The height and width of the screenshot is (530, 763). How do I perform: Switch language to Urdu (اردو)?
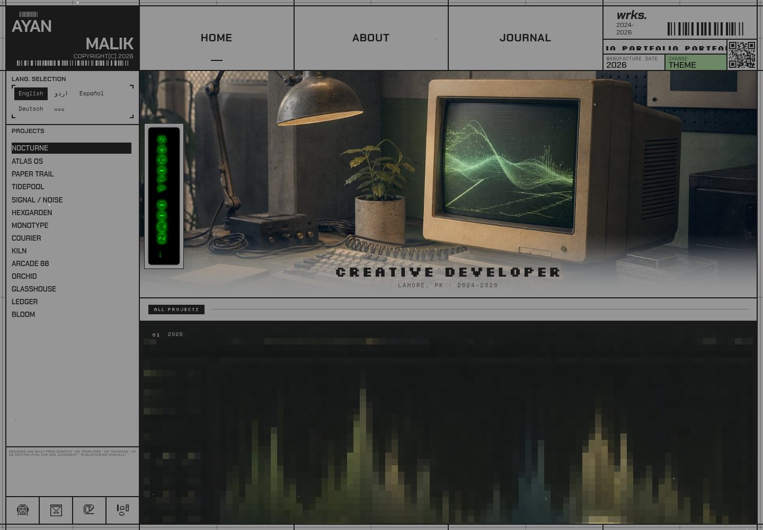click(61, 94)
